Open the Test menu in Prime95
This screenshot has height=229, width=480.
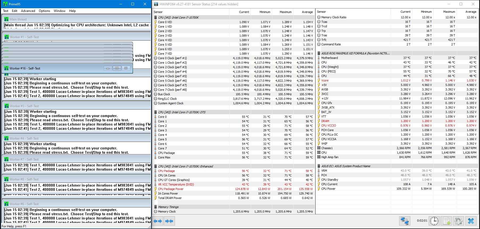[6, 11]
